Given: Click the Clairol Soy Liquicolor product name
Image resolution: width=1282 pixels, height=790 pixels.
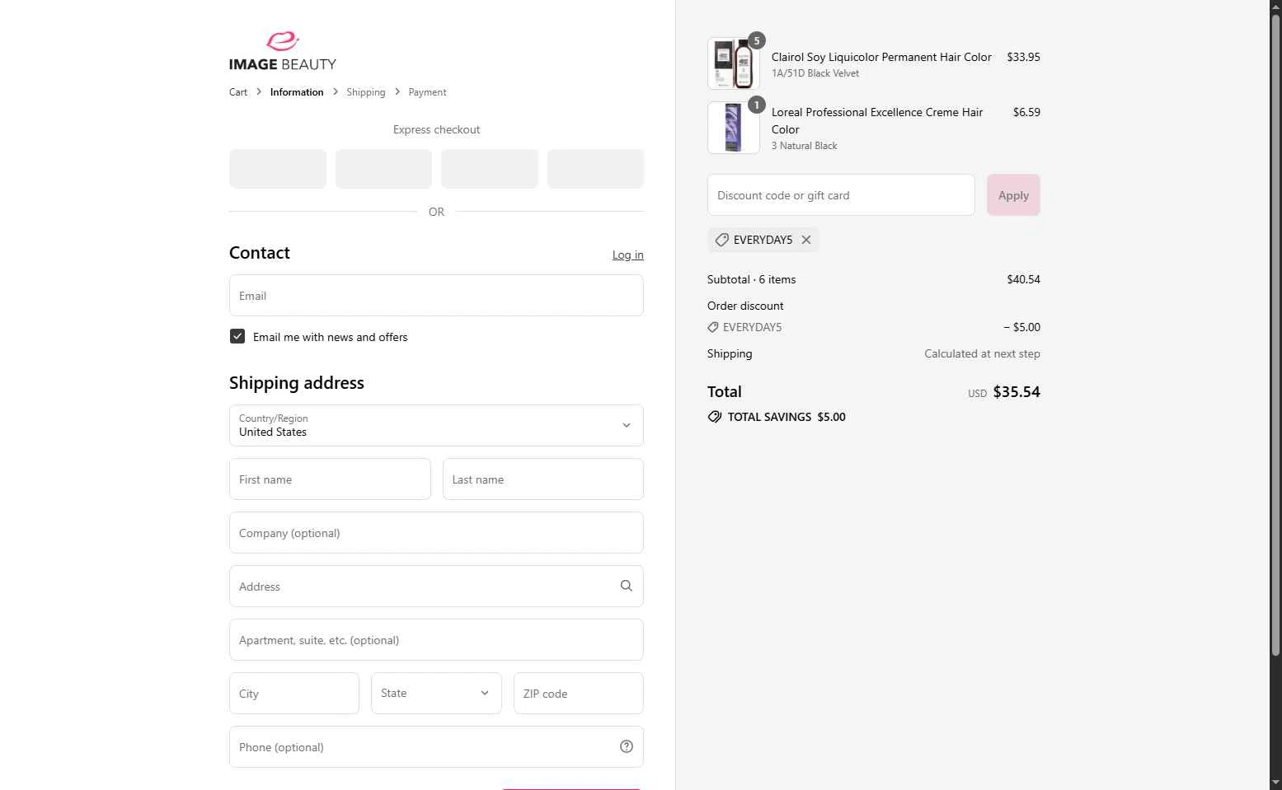Looking at the screenshot, I should click(881, 57).
